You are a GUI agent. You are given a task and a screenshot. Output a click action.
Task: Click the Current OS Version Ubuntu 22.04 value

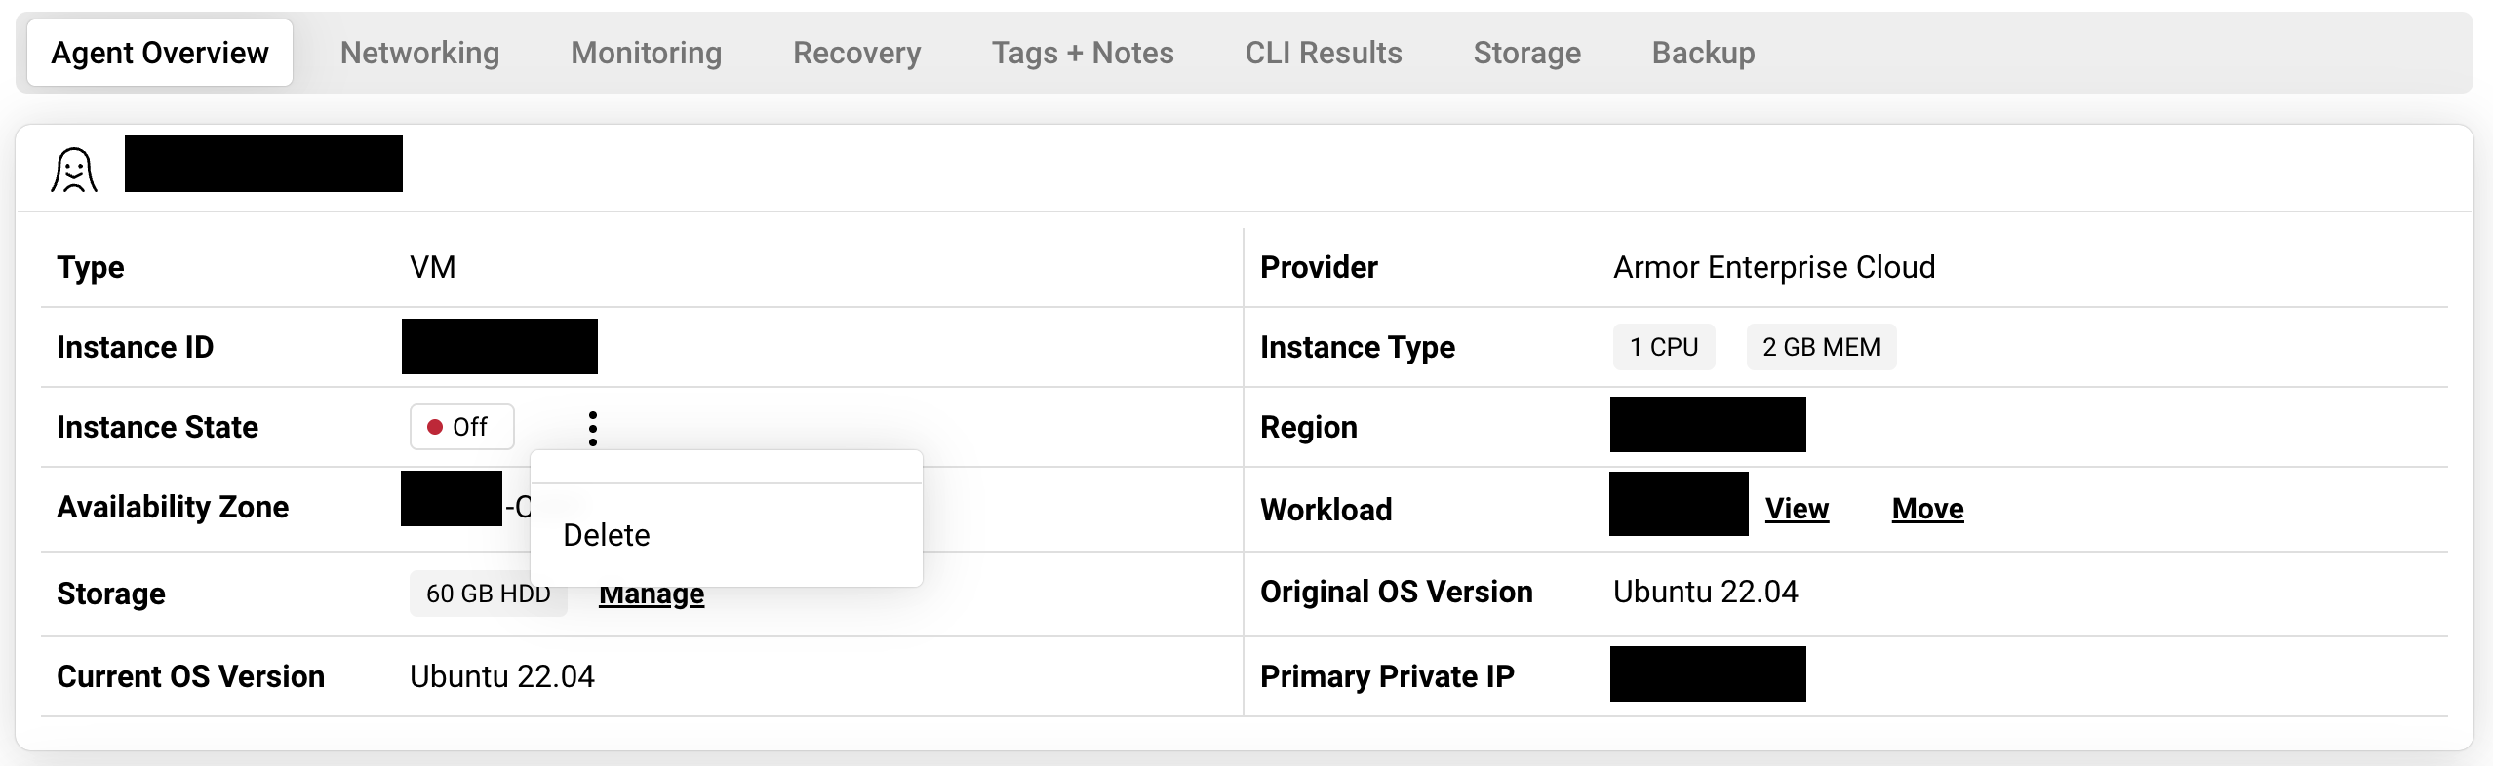point(501,676)
